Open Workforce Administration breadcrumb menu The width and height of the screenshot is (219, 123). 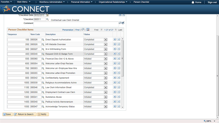(52, 2)
